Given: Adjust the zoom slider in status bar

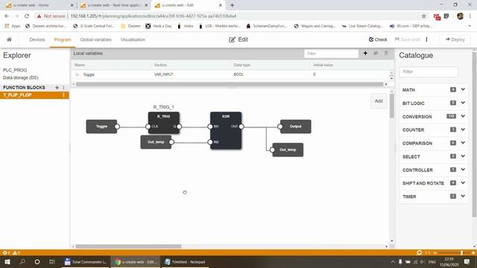Looking at the screenshot, I should (462, 252).
